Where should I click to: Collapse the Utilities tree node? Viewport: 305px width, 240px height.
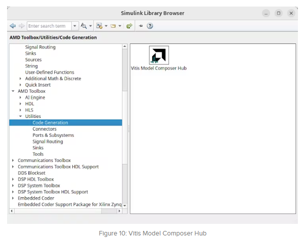coord(20,116)
